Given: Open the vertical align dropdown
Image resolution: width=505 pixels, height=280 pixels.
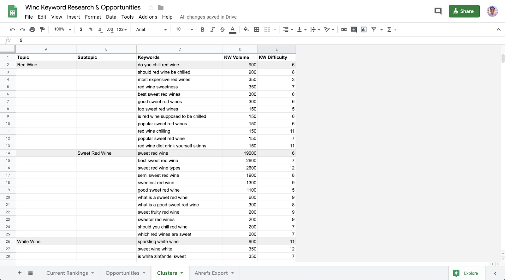Looking at the screenshot, I should [302, 29].
